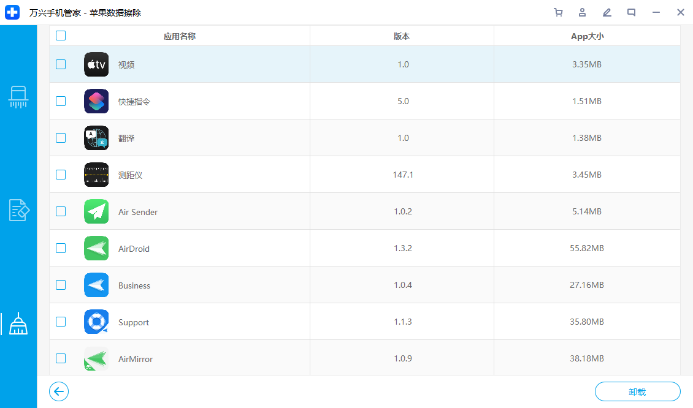
Task: Sort by the App大小 column header
Action: [x=587, y=36]
